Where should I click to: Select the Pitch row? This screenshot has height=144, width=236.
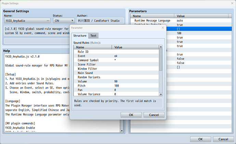coord(116,86)
